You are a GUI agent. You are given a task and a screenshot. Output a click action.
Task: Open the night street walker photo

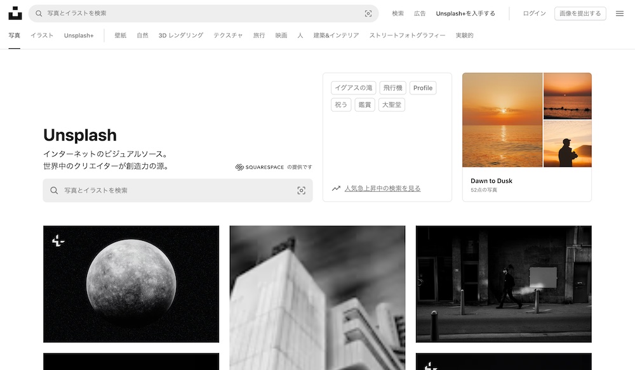504,284
